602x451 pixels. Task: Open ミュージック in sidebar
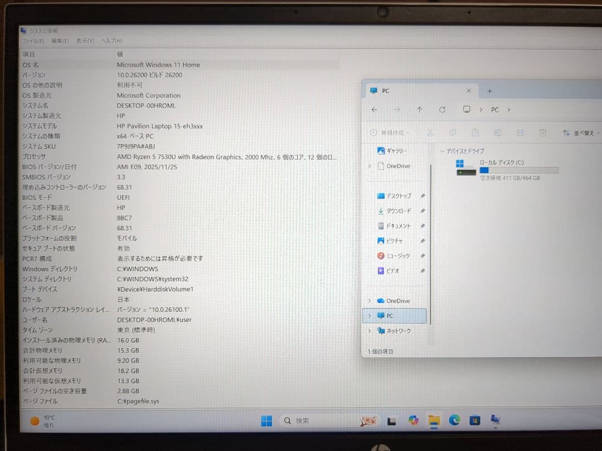(x=394, y=256)
